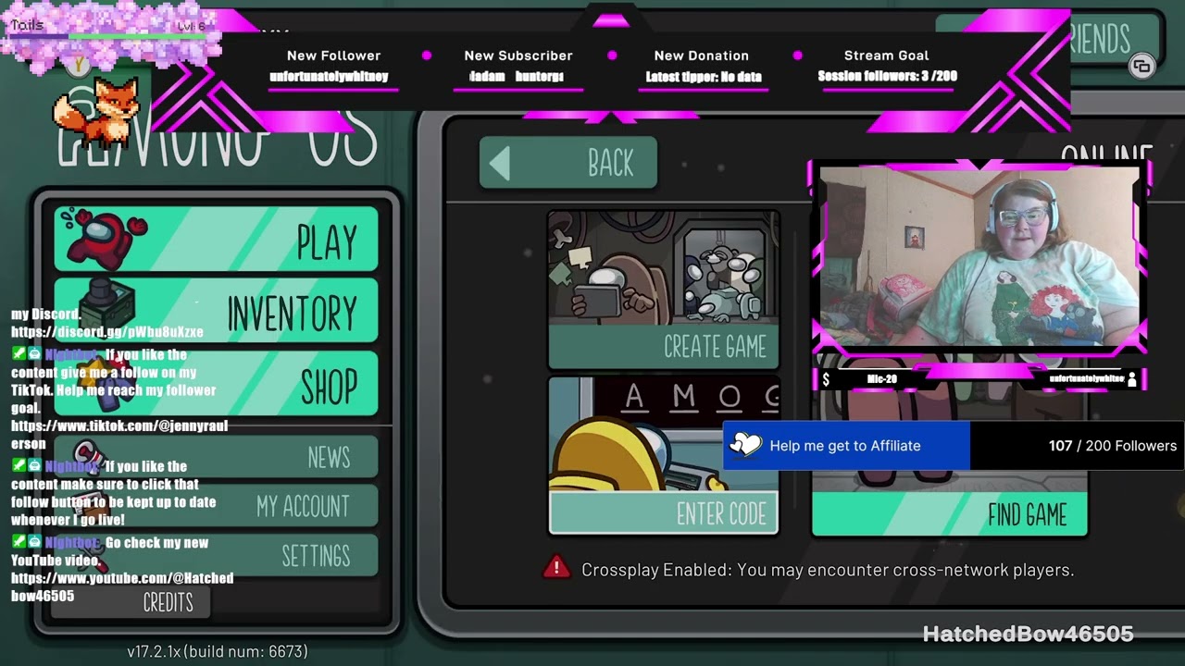Open the Shop

point(217,384)
